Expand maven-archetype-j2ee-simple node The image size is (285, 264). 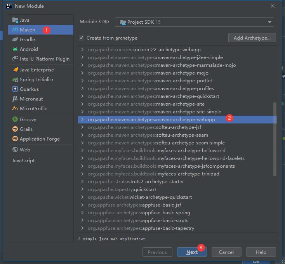[82, 57]
